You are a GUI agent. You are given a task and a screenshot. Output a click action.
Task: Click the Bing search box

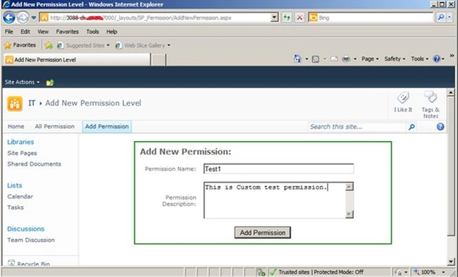click(371, 18)
